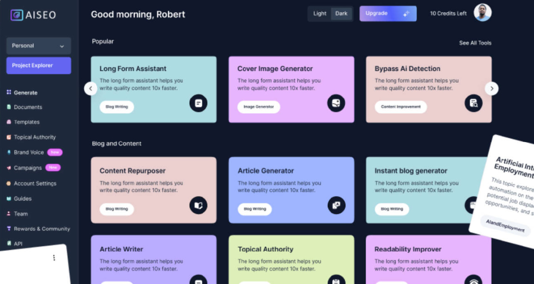Click the New badge beside Campaigns

coord(53,168)
